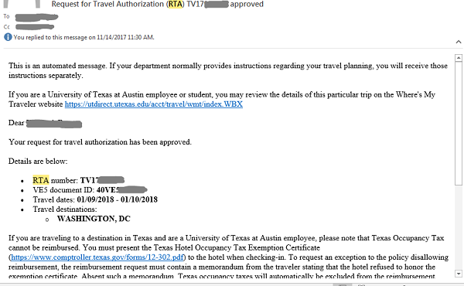Click the highlighted RTA in the subject
This screenshot has width=464, height=286.
[x=176, y=4]
